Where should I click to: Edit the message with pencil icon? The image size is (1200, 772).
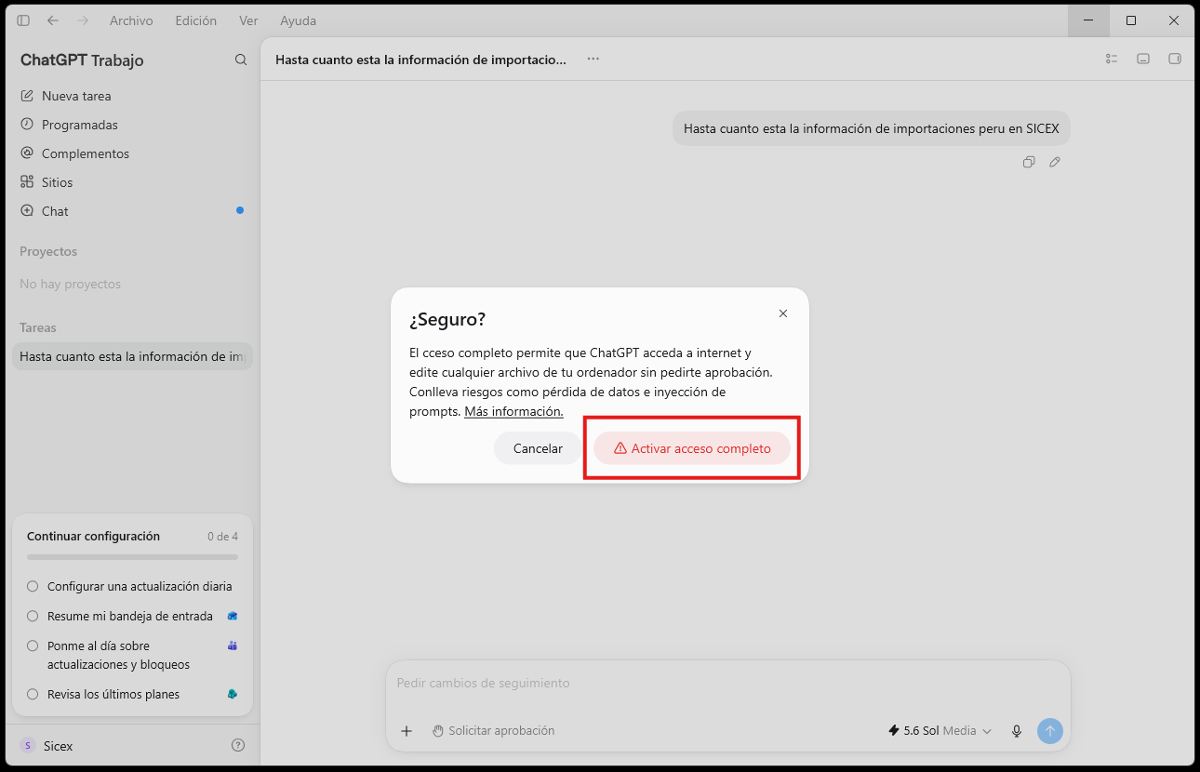(x=1055, y=162)
